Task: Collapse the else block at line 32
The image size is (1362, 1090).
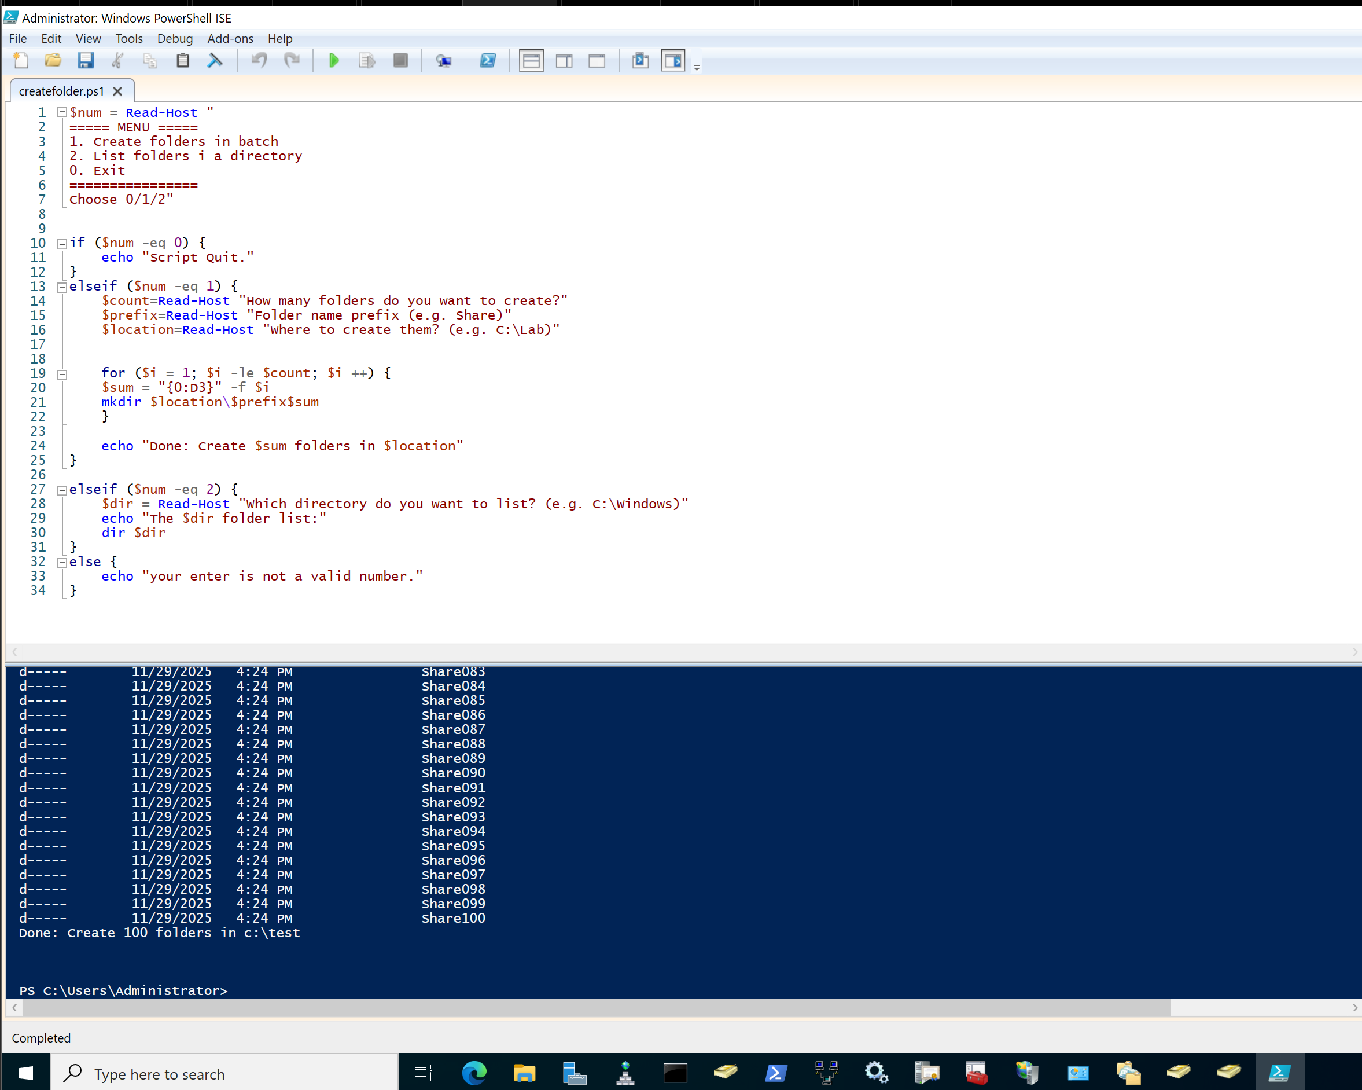Action: point(62,563)
